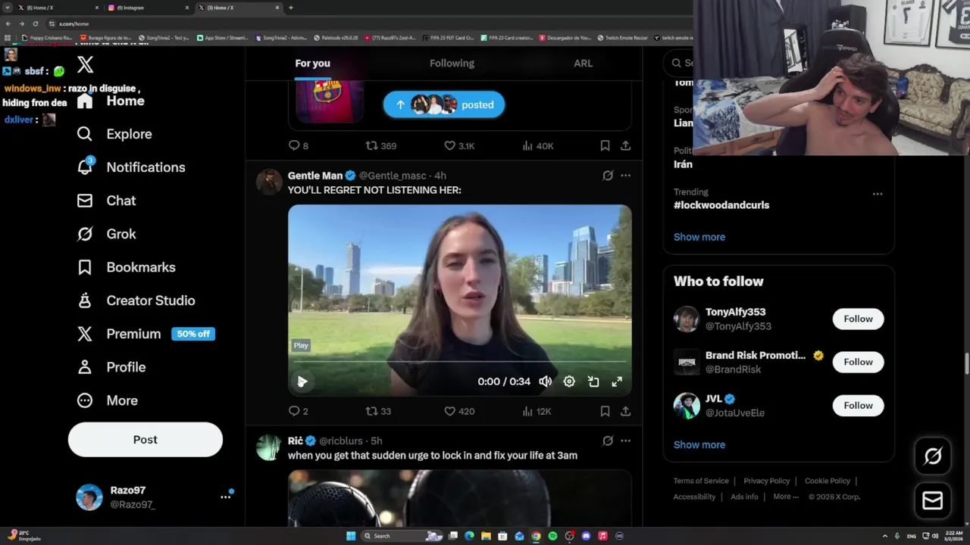Open Grok in the sidebar
Image resolution: width=970 pixels, height=545 pixels.
106,234
